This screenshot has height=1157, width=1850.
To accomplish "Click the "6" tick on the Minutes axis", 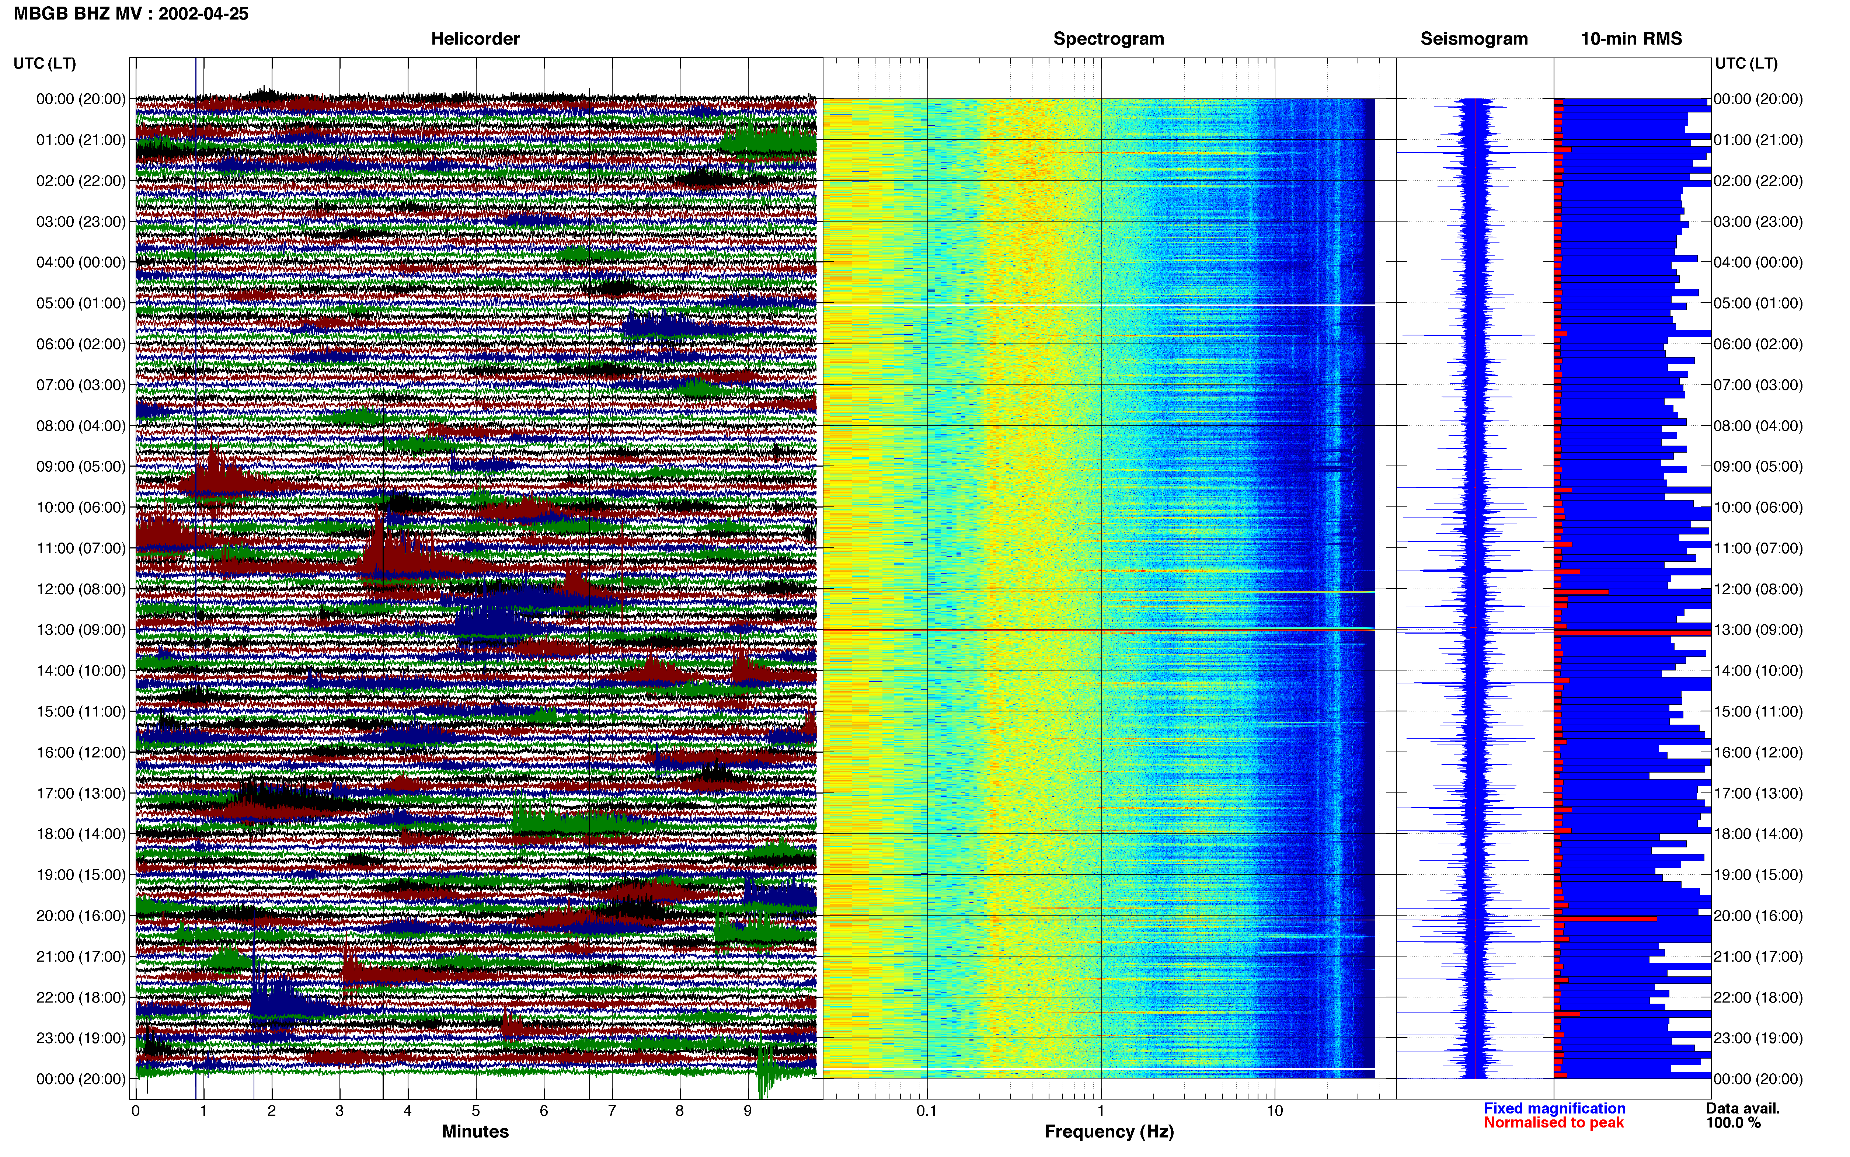I will (x=544, y=1111).
